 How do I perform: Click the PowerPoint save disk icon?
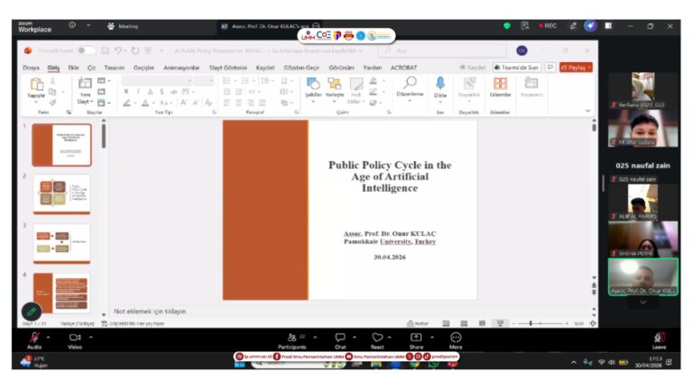[x=106, y=50]
